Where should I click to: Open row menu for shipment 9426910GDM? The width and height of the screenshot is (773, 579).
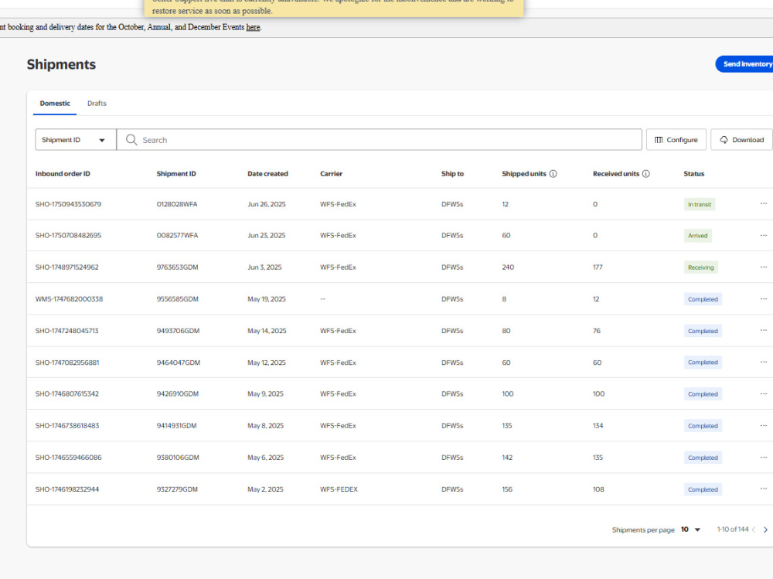763,393
